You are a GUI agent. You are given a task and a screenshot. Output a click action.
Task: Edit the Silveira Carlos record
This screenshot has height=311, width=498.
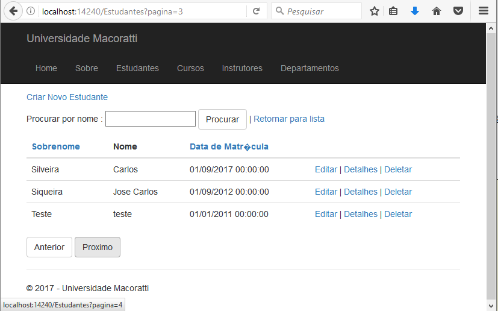326,169
